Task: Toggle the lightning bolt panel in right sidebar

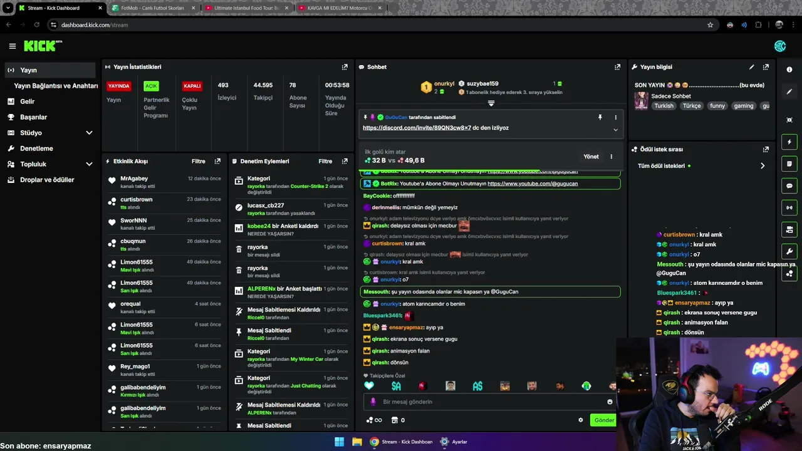Action: coord(789,142)
